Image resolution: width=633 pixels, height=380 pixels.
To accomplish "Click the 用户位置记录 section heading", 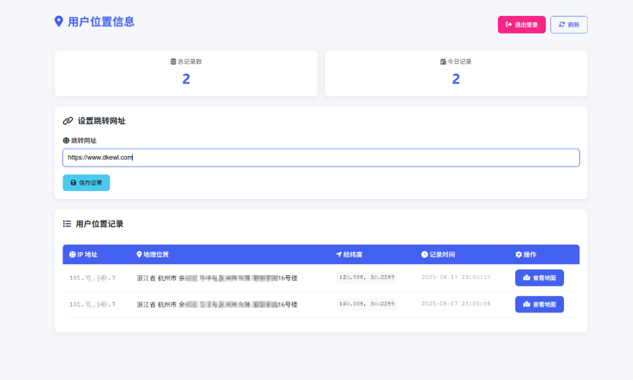I will click(x=100, y=224).
